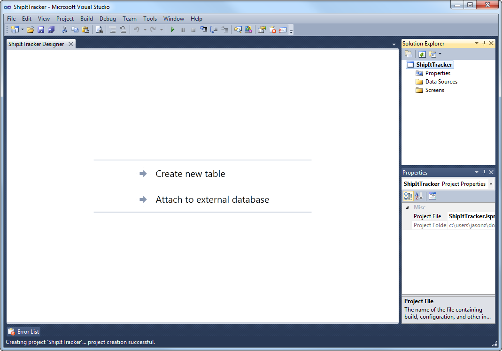Image resolution: width=502 pixels, height=351 pixels.
Task: Click Attach to external database
Action: (x=212, y=199)
